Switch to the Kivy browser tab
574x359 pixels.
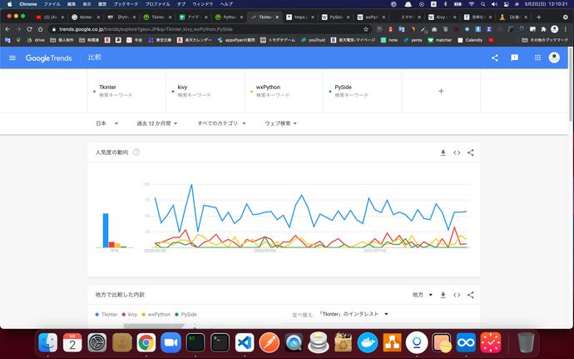[x=443, y=17]
